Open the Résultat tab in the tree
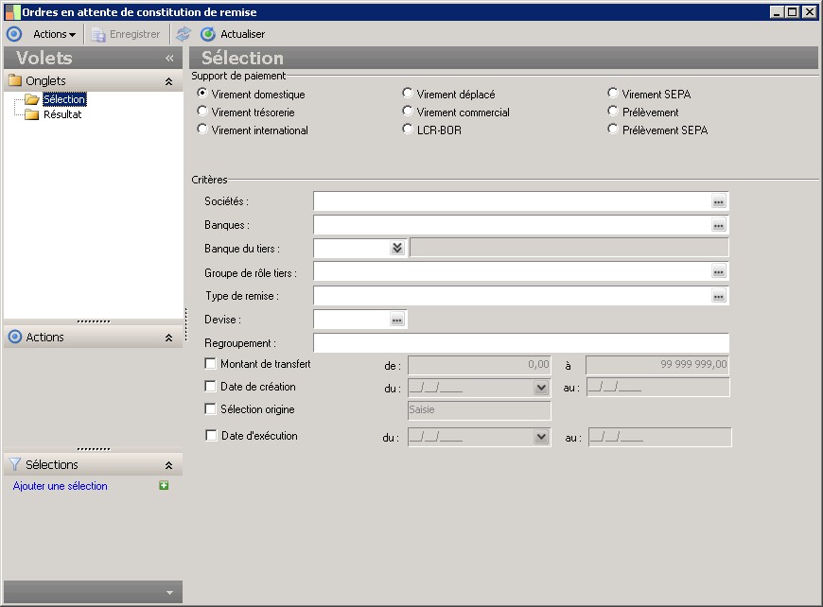The image size is (823, 607). (x=62, y=114)
